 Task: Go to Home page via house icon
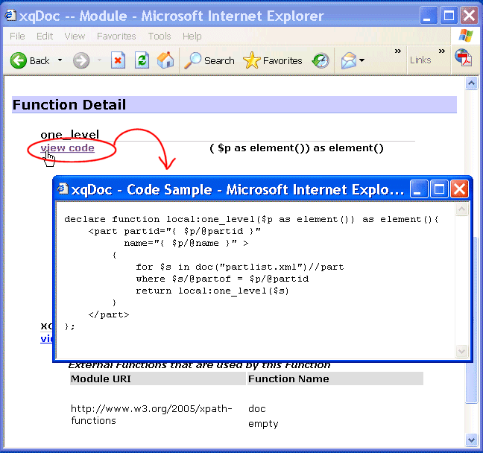point(165,60)
